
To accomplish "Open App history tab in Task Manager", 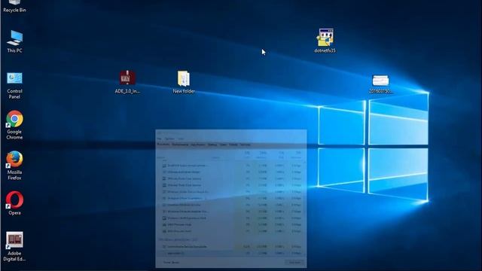I will click(197, 145).
